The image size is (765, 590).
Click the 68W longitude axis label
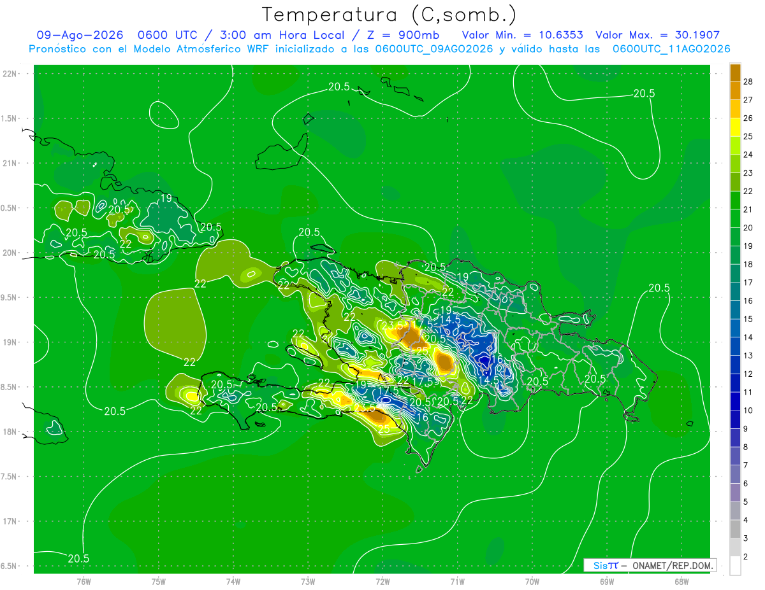[x=681, y=581]
